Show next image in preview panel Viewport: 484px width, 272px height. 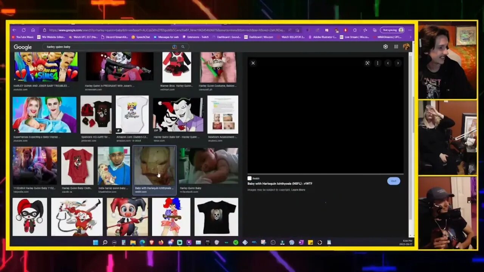tap(398, 63)
